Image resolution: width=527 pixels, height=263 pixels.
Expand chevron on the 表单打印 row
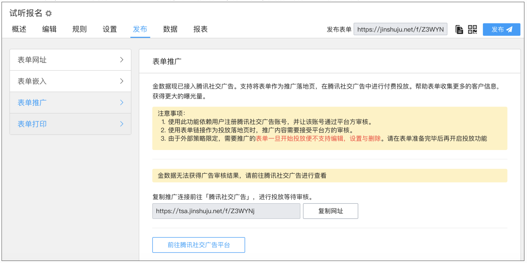122,124
